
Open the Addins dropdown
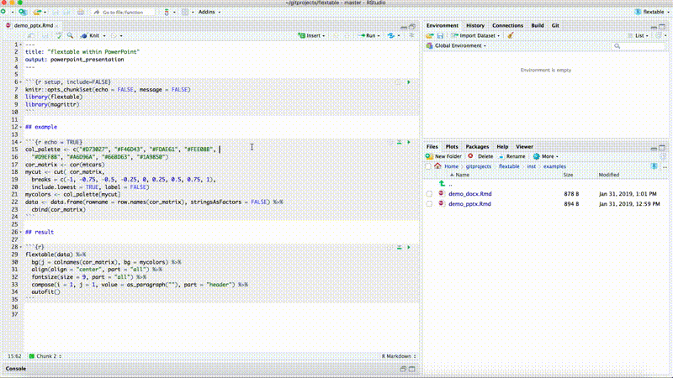click(209, 12)
